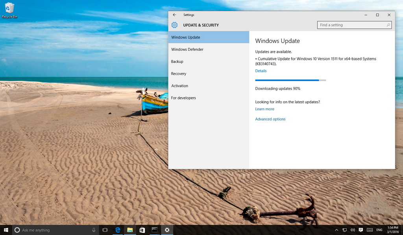Open the For developers section
The width and height of the screenshot is (403, 235).
209,98
